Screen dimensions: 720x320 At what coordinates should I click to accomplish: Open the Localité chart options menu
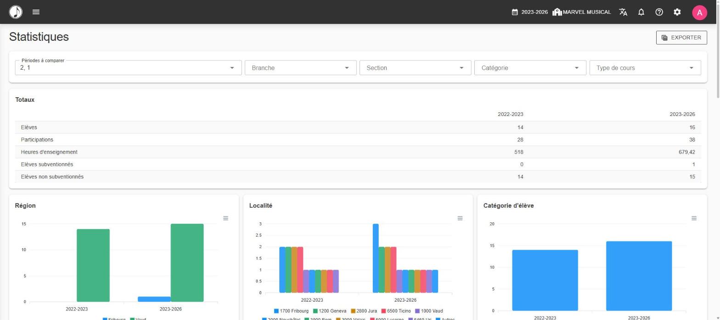[460, 218]
